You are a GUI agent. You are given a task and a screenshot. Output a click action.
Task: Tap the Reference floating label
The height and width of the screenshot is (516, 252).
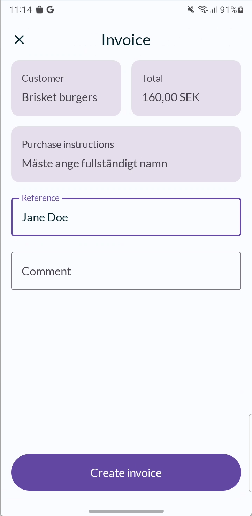pos(40,198)
